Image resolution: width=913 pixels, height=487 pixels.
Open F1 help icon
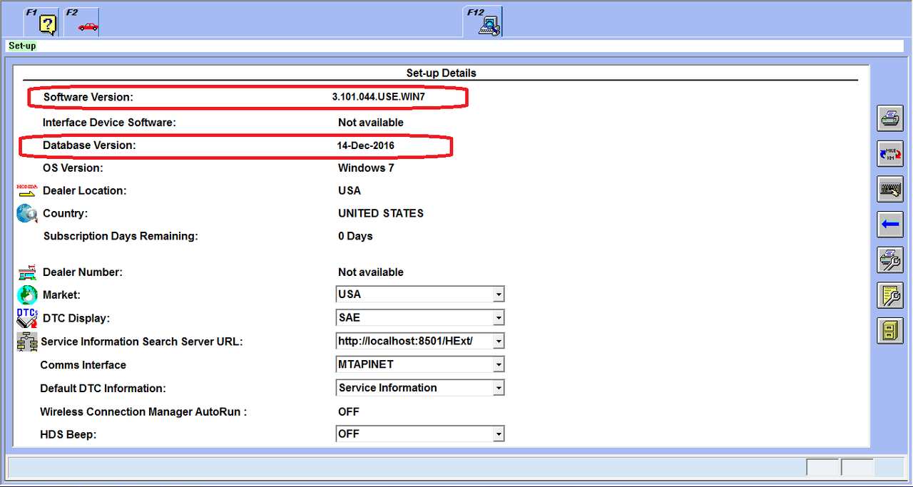point(41,21)
